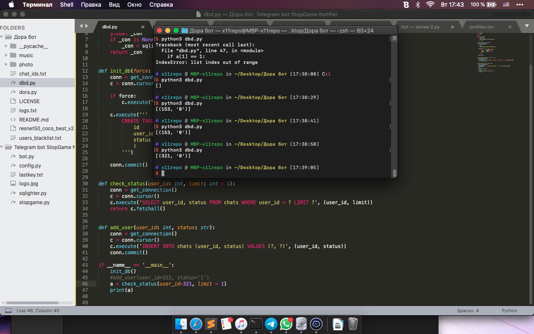534x334 pixels.
Task: Open the battery status menu
Action: (x=492, y=5)
